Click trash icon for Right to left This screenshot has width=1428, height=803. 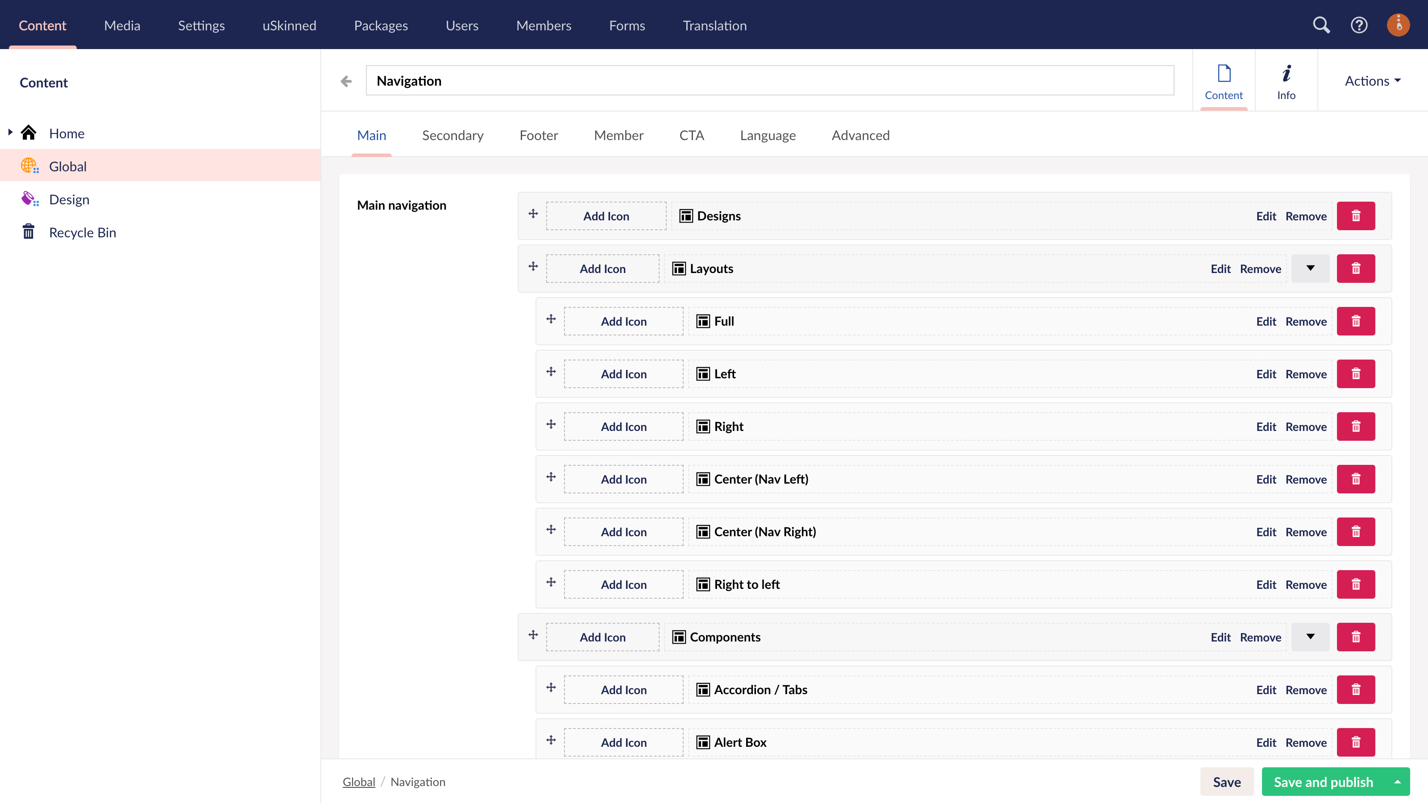click(x=1355, y=585)
